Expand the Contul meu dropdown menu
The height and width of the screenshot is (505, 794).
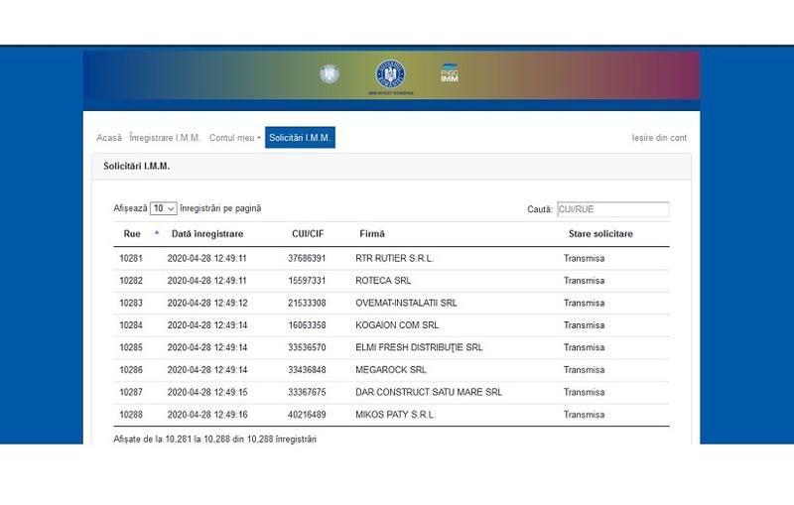point(235,138)
